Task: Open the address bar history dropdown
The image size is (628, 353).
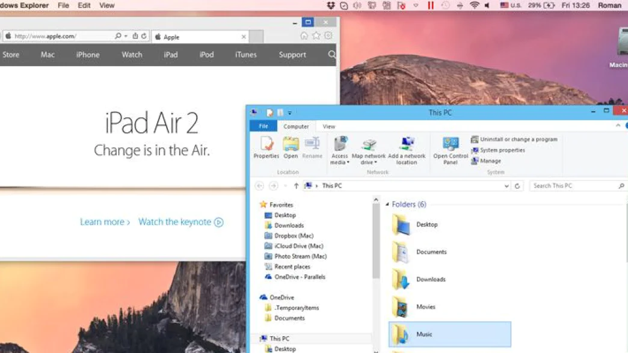Action: [x=506, y=186]
